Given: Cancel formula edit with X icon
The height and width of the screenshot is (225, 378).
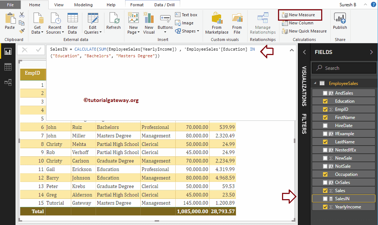Looking at the screenshot, I should 24,50.
